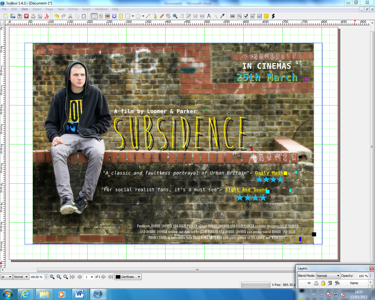Select the Measurements compass tool

pyautogui.click(x=209, y=16)
